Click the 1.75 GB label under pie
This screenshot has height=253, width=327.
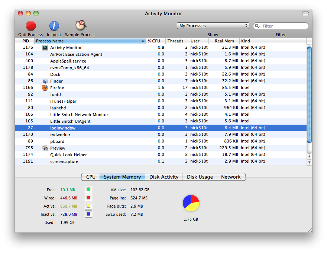click(191, 219)
